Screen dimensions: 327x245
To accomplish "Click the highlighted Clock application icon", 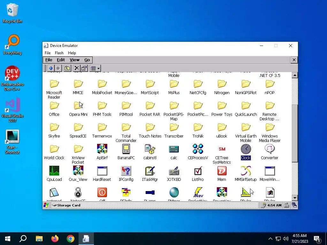I will 246,149.
